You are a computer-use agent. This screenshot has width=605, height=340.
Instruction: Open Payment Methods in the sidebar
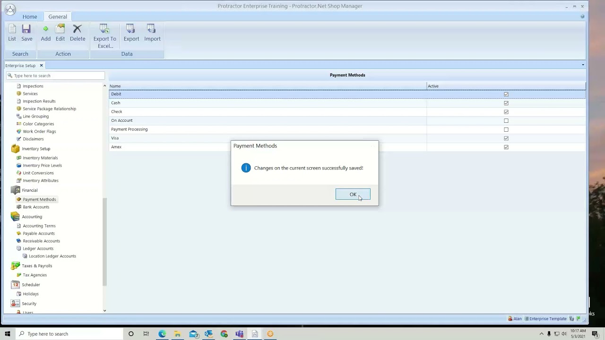coord(39,199)
